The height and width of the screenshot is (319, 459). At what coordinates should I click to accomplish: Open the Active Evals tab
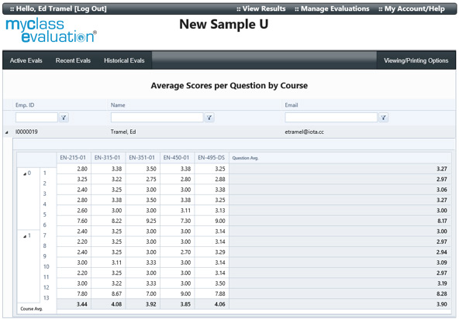click(x=26, y=60)
